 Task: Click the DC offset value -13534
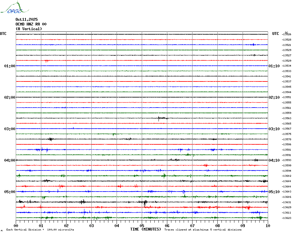point(286,66)
